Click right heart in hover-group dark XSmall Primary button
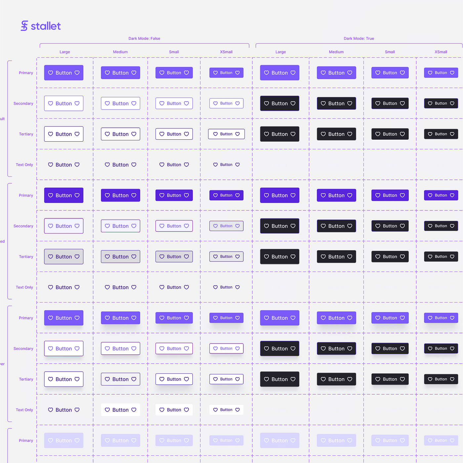This screenshot has width=463, height=463. (x=452, y=318)
